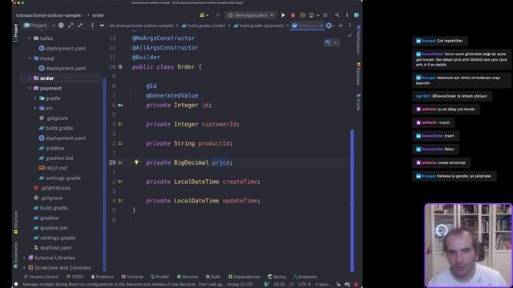Open the Database side panel
Screen dimensions: 513x288
point(358,74)
